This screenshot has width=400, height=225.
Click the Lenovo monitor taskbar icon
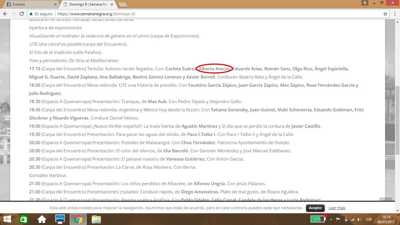60,219
